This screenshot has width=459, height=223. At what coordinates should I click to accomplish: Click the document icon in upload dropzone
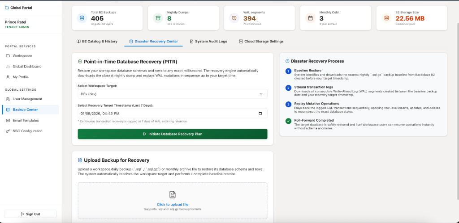pyautogui.click(x=173, y=195)
